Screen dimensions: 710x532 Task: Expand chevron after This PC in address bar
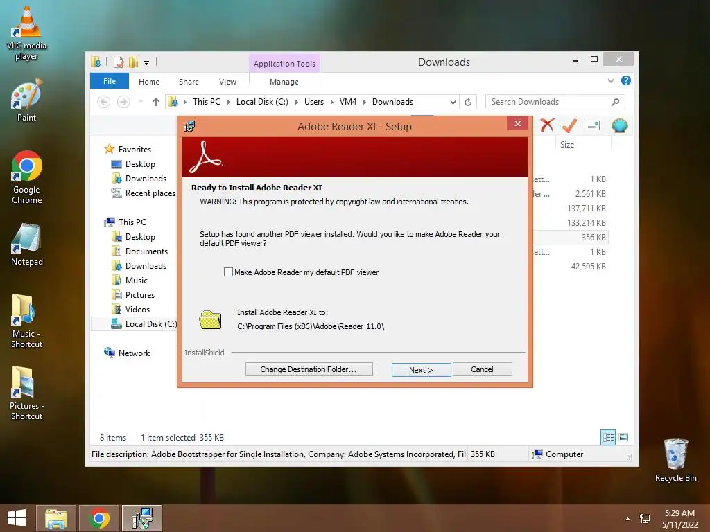coord(228,103)
